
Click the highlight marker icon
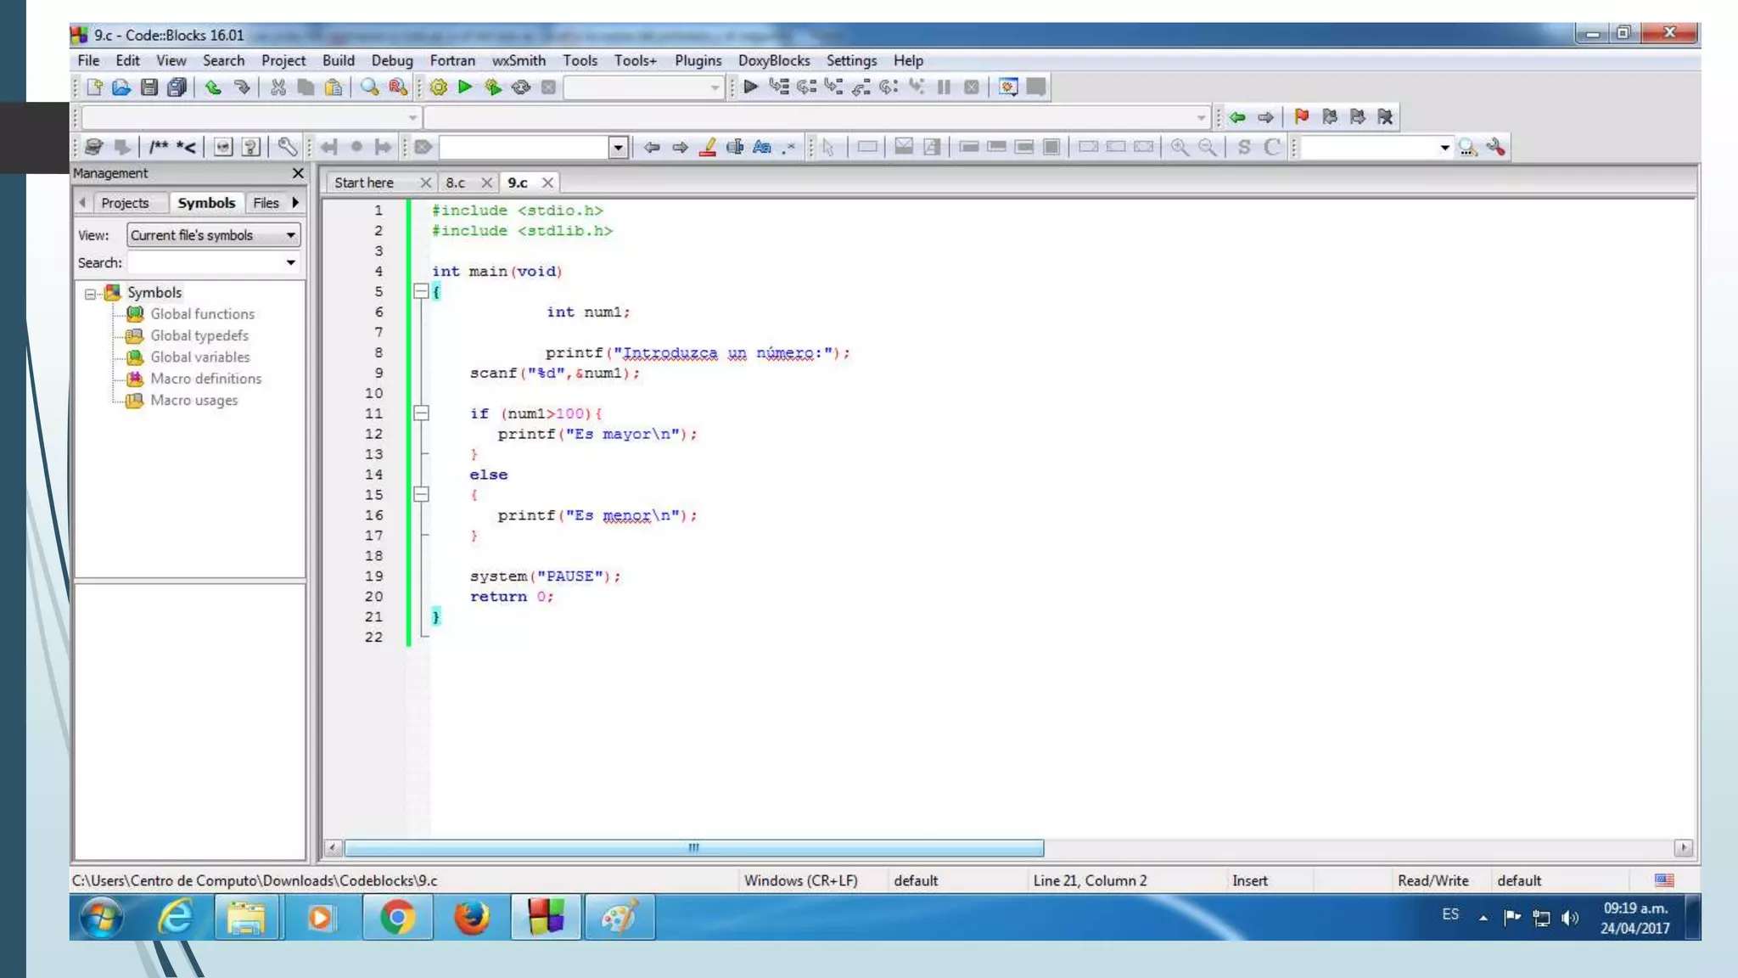tap(707, 148)
